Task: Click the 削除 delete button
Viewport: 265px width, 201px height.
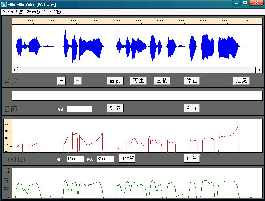Action: (x=192, y=108)
